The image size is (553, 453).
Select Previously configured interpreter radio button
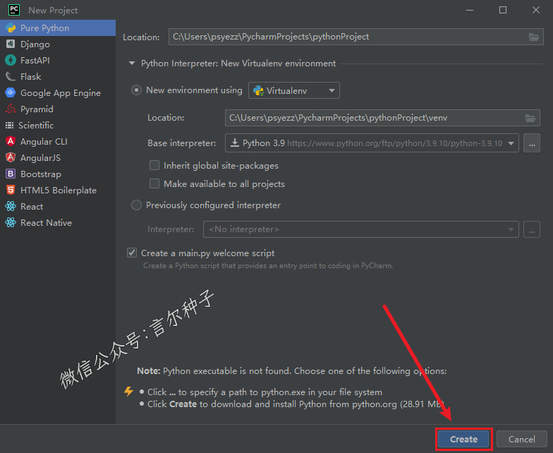coord(137,205)
